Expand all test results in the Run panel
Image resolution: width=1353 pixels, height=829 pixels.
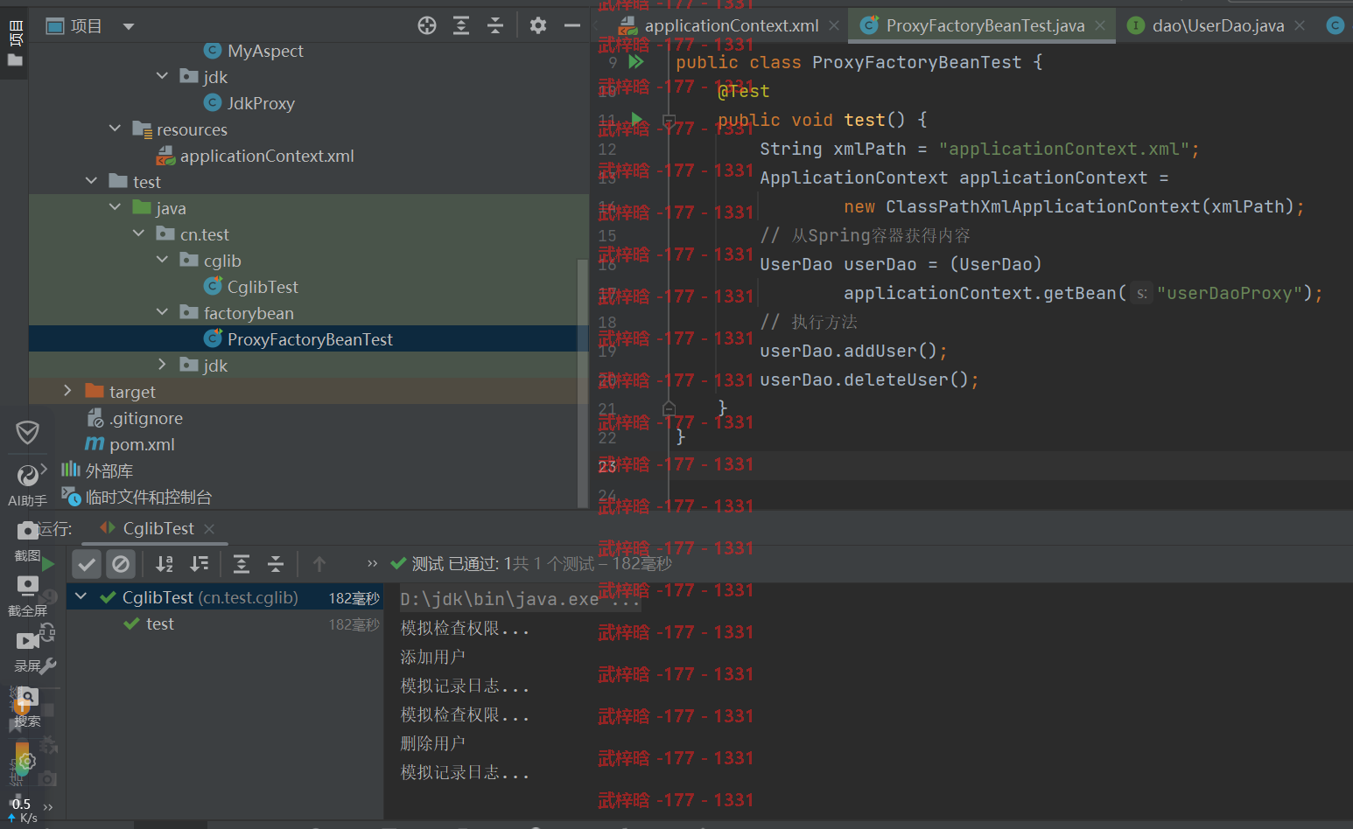[x=242, y=564]
